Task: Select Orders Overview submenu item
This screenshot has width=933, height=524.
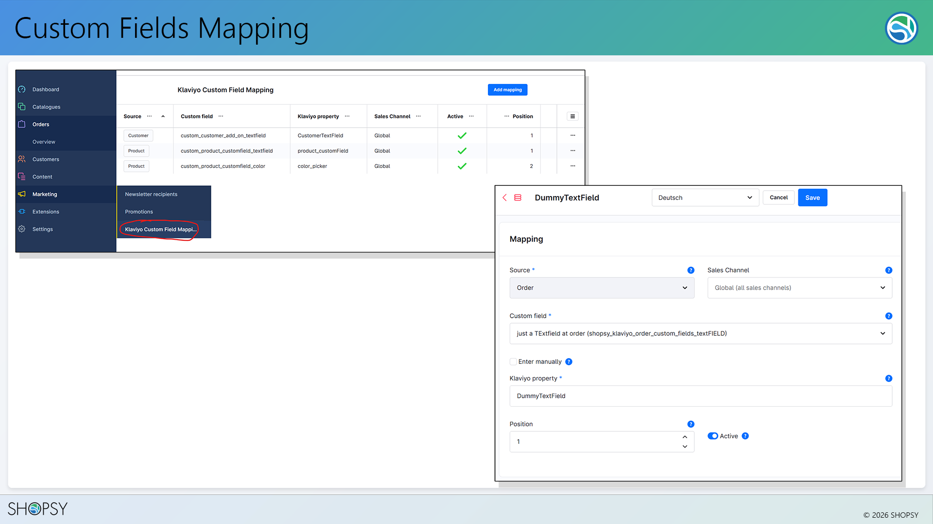Action: 44,142
